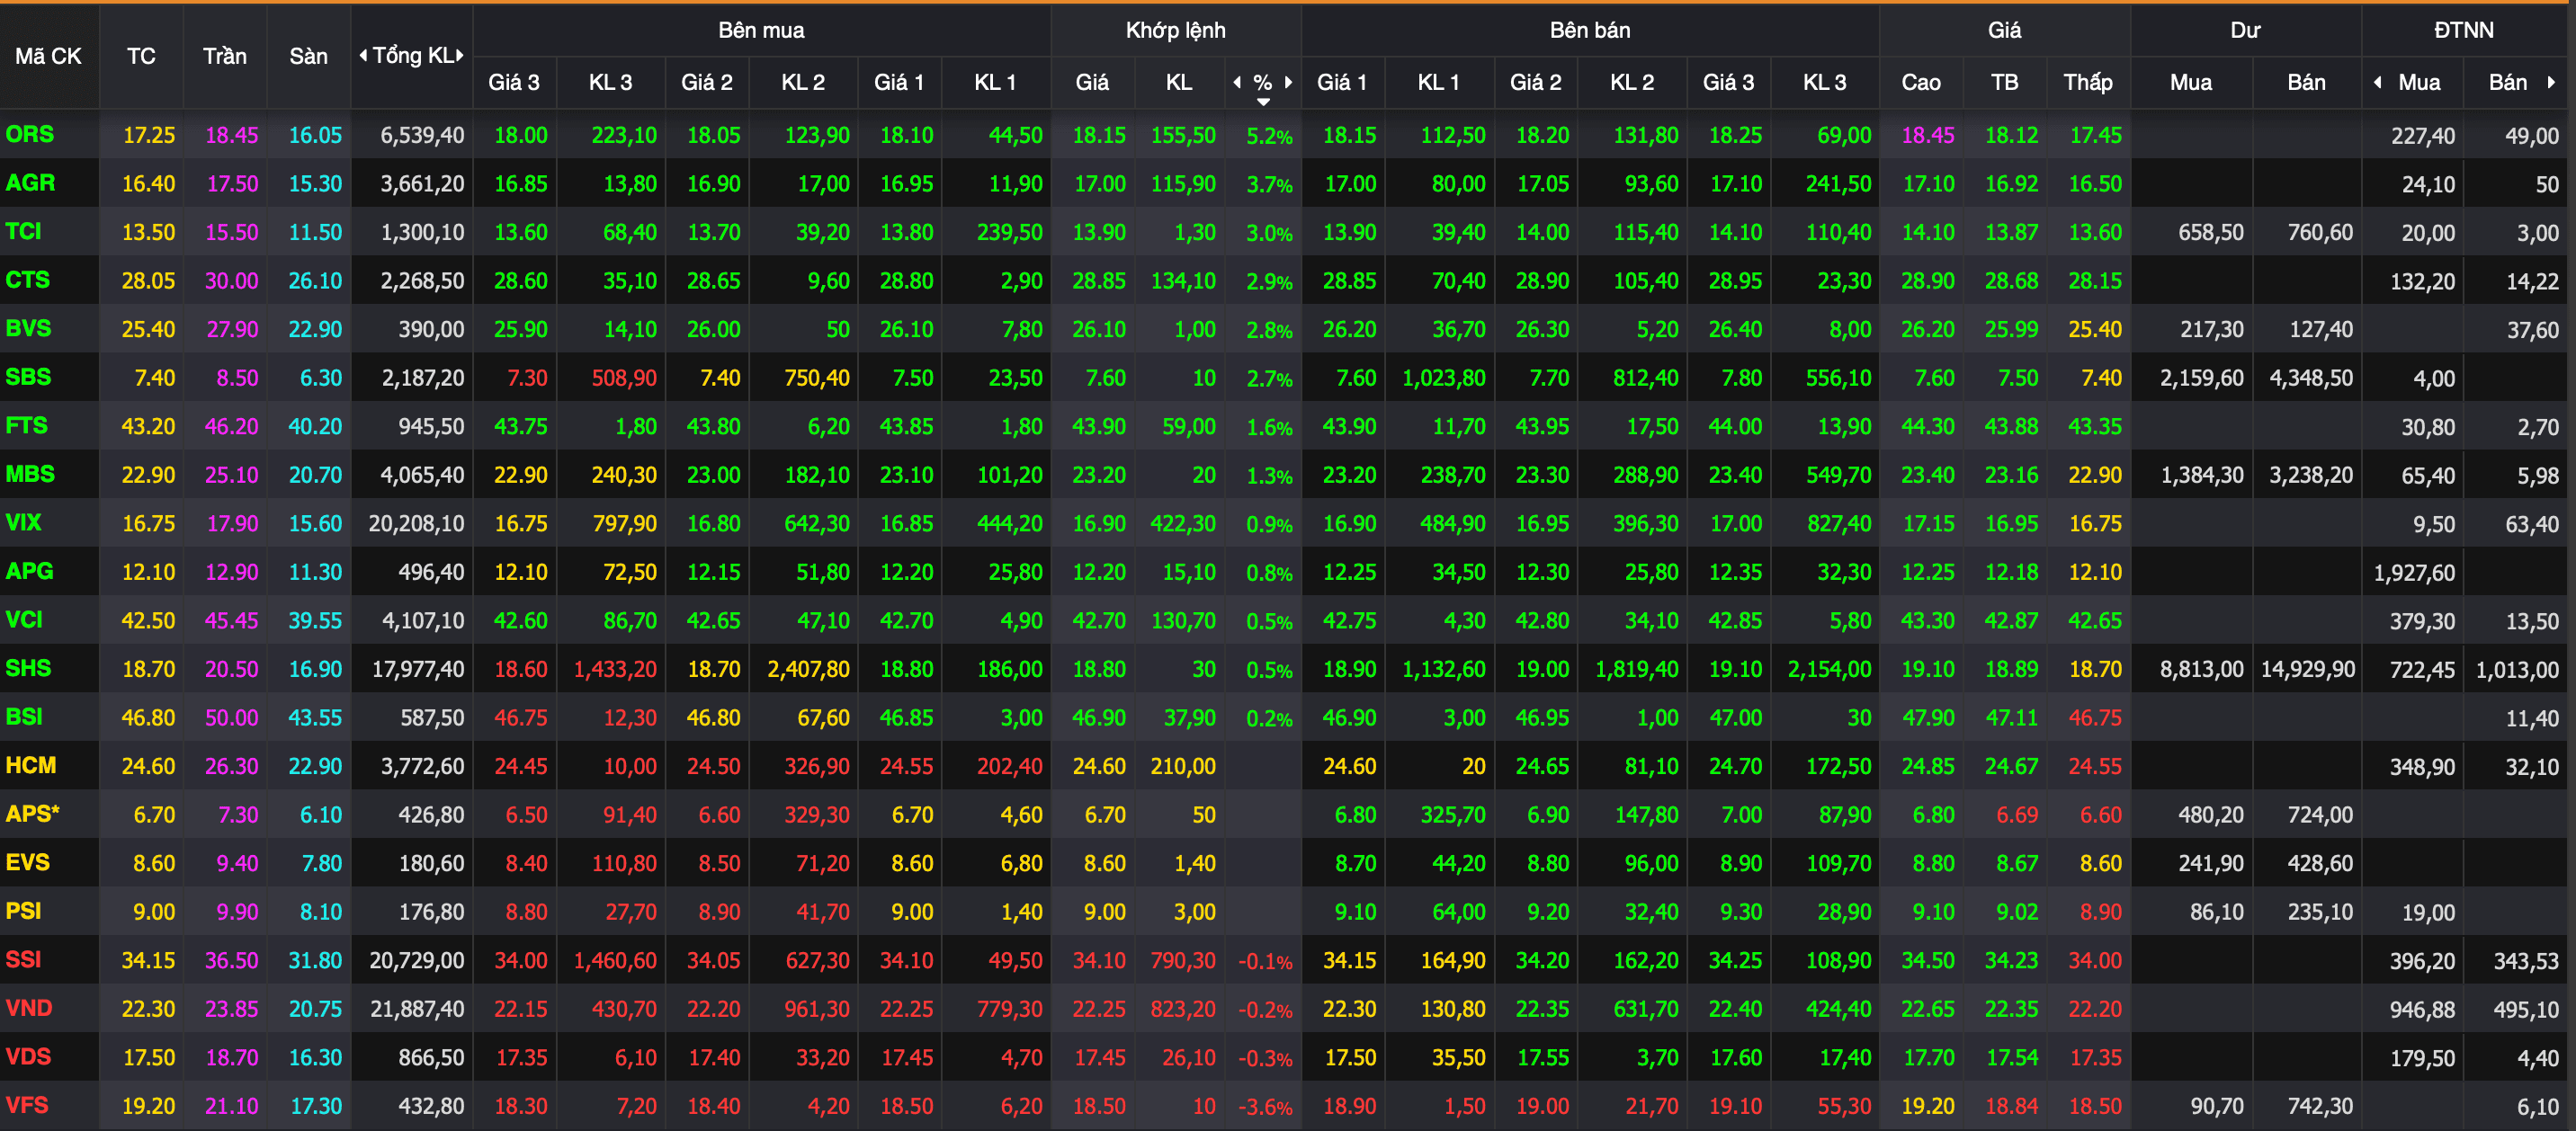Click the Bên mua group header
Viewport: 2576px width, 1131px height.
point(761,30)
